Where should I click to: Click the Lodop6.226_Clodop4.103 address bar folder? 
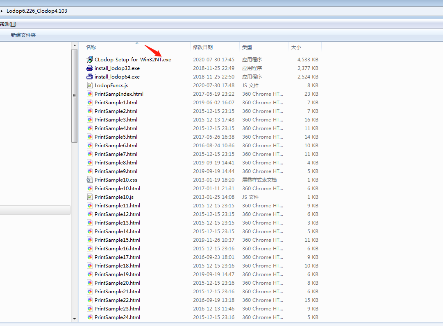click(37, 11)
